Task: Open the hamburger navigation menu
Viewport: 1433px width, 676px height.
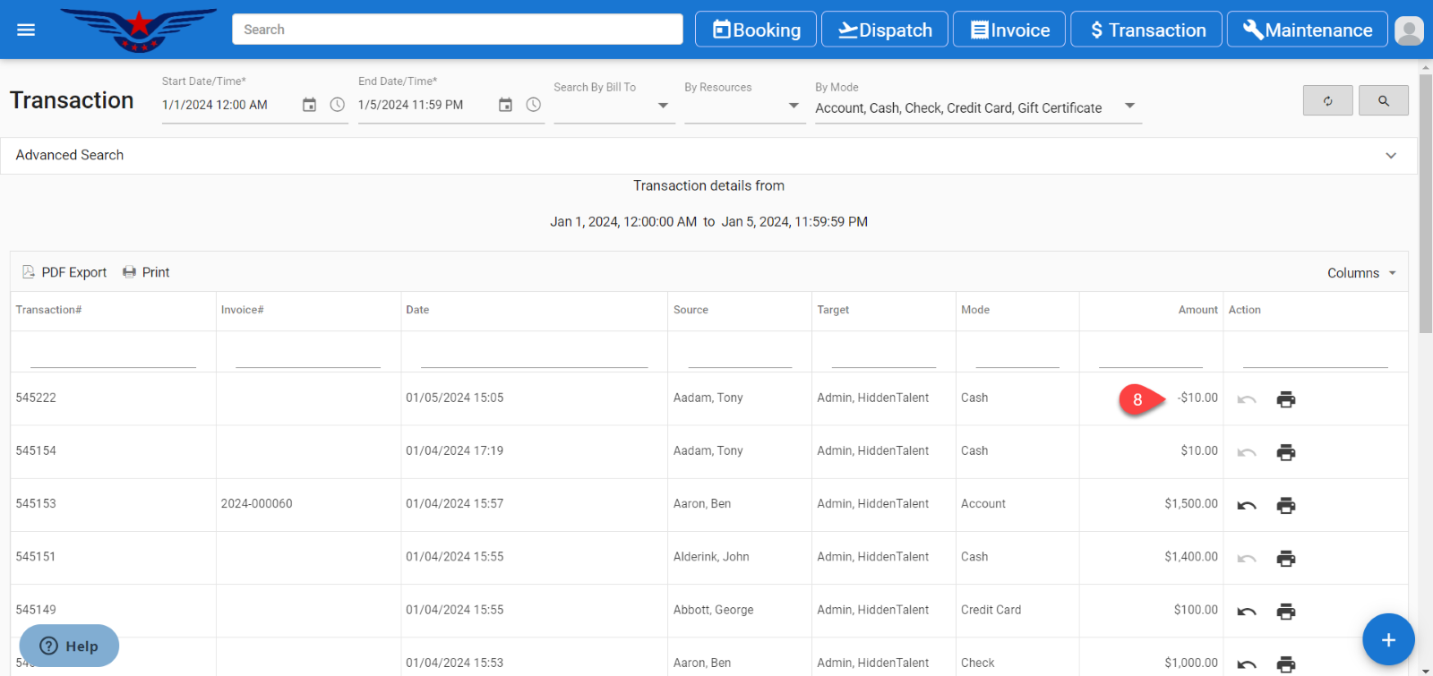Action: [x=26, y=30]
